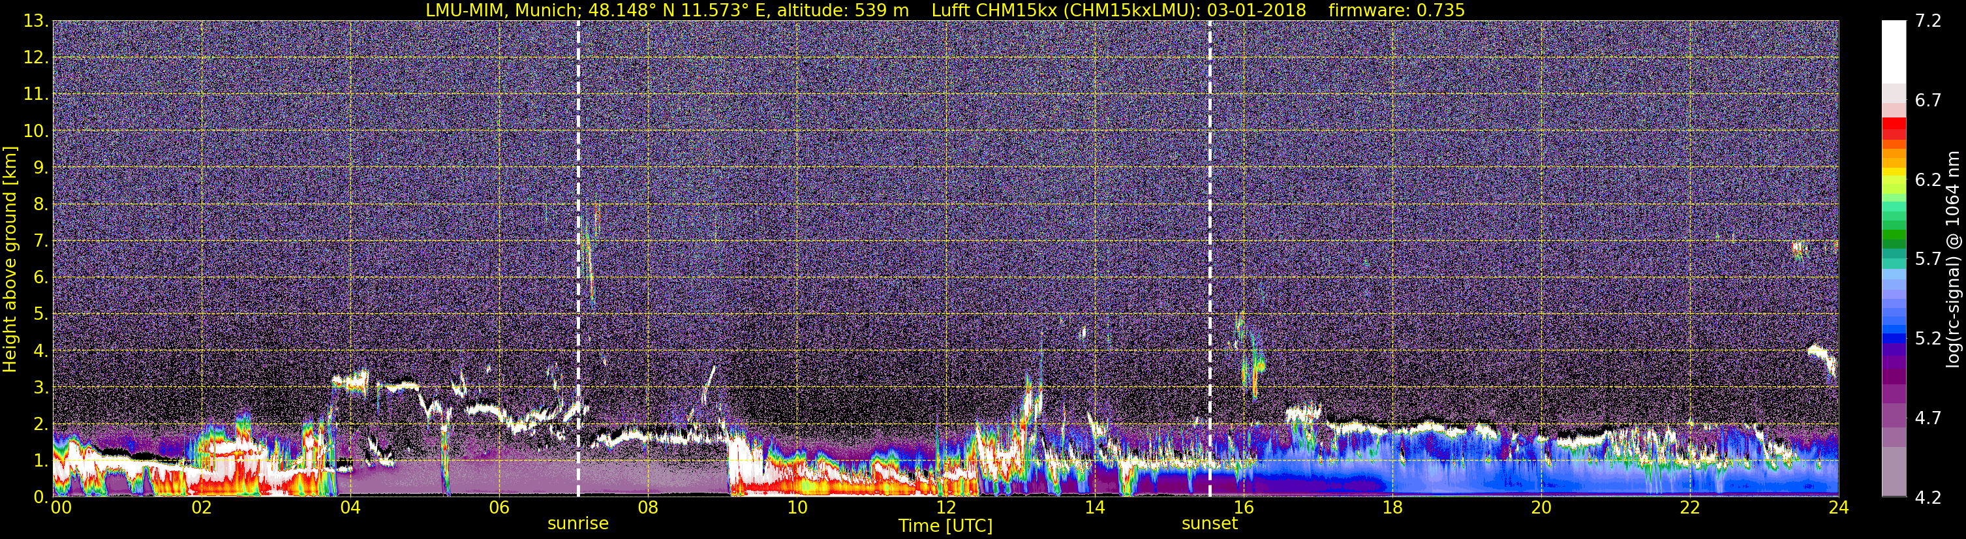Click the colorbar value 5.7
Viewport: 1966px width, 539px height.
click(1928, 259)
